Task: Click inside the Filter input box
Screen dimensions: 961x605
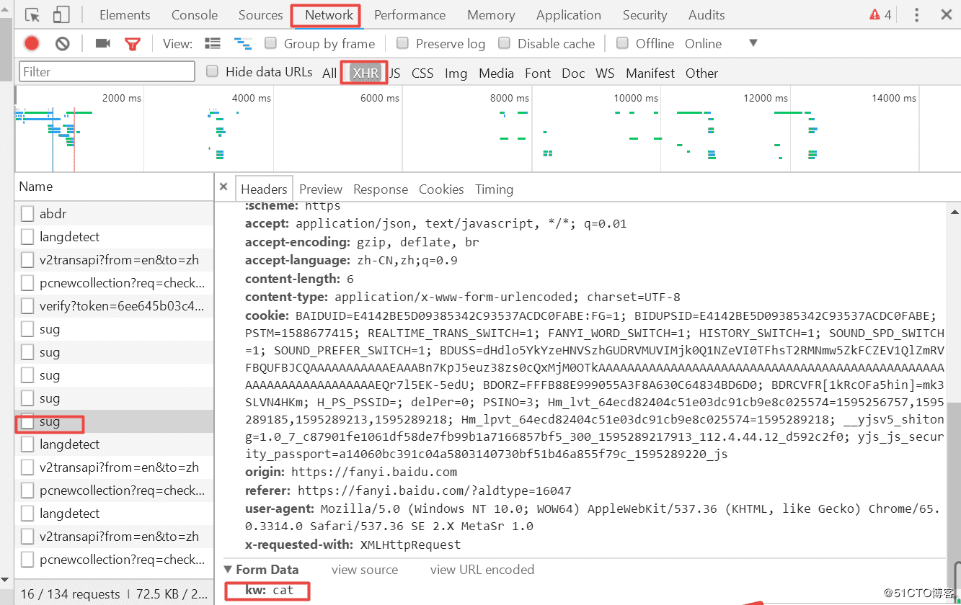Action: click(107, 71)
